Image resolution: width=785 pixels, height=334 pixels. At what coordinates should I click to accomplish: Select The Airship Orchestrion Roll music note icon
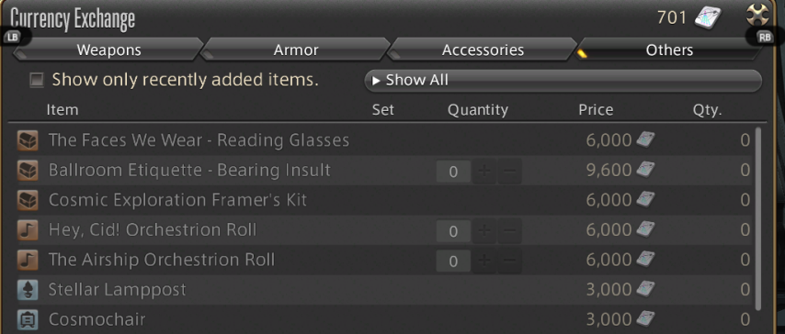tap(27, 260)
